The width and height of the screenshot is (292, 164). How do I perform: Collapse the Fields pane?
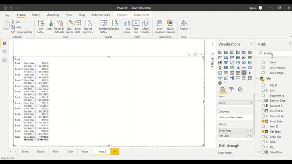coord(290,44)
